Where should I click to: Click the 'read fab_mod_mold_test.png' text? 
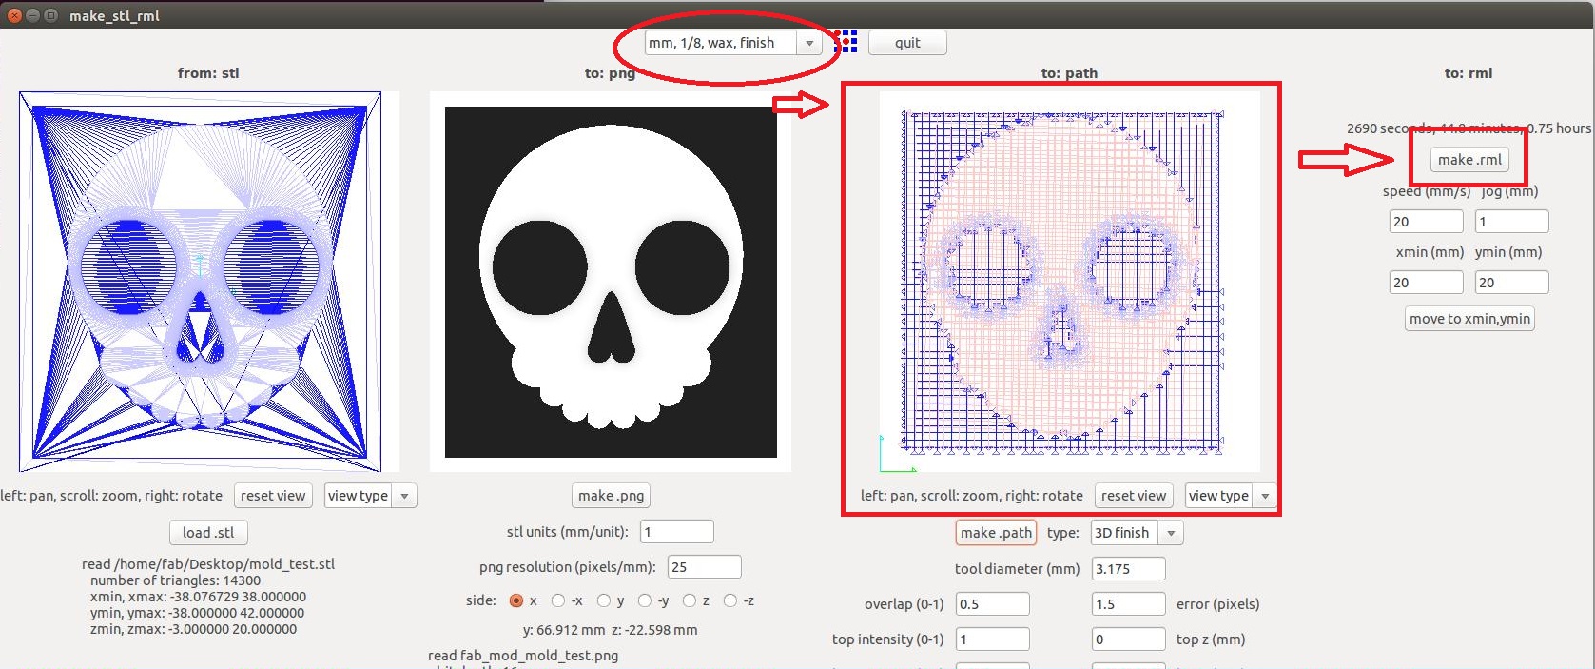click(523, 656)
